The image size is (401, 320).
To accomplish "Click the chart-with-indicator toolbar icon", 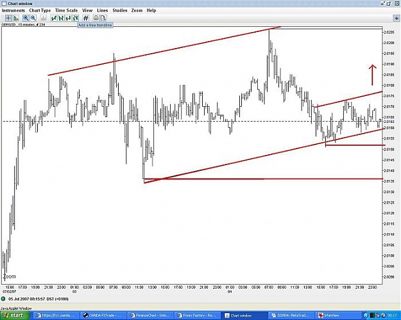I will tap(16, 18).
